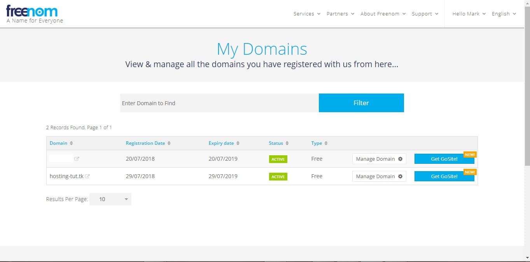Open external link icon beside hosting-tut.tk

coord(87,176)
